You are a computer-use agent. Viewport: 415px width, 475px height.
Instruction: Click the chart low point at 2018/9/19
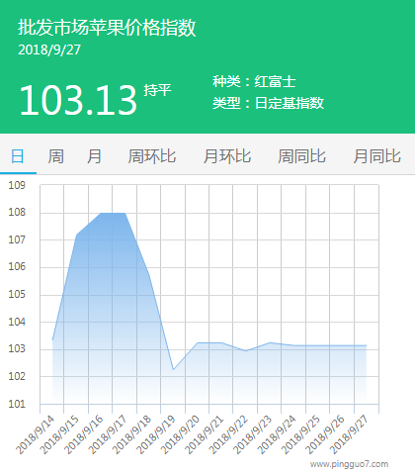(173, 370)
